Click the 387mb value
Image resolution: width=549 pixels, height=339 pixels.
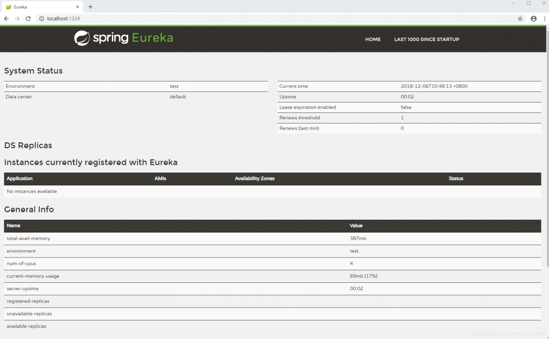click(358, 239)
